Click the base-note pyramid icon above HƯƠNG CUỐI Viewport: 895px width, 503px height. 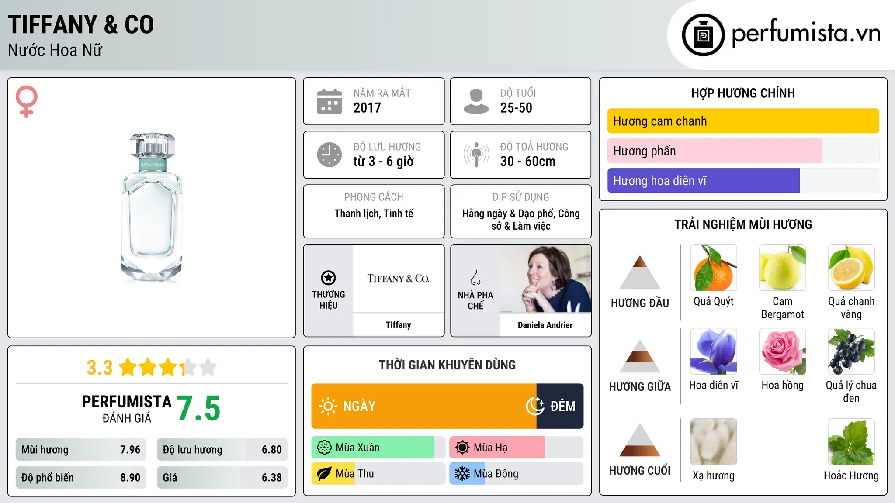pos(640,440)
